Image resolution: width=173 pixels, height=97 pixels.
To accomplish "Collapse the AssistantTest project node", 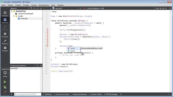I will (x=11, y=11).
